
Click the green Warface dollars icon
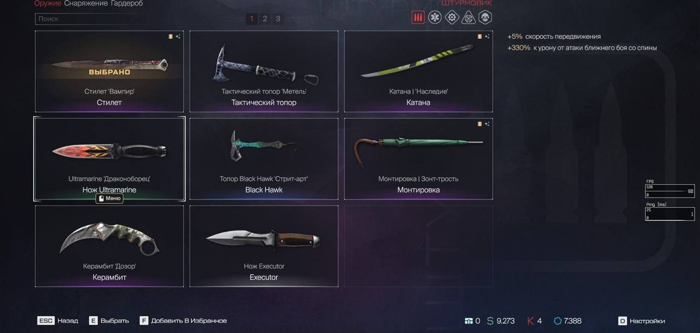point(491,321)
